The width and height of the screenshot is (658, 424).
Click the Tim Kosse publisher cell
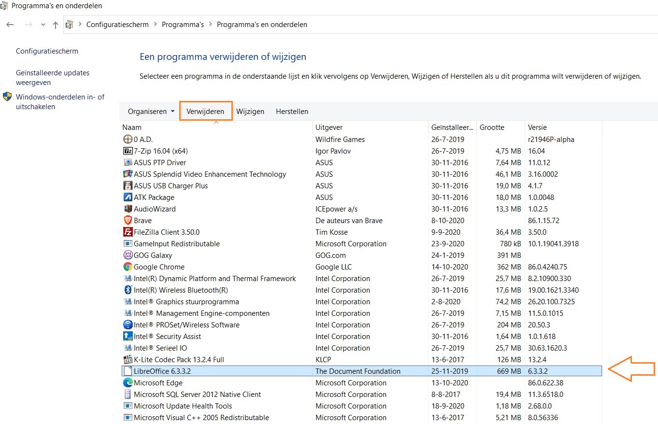coord(332,232)
